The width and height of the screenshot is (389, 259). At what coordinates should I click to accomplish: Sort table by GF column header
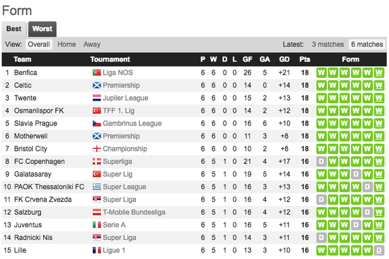point(247,60)
